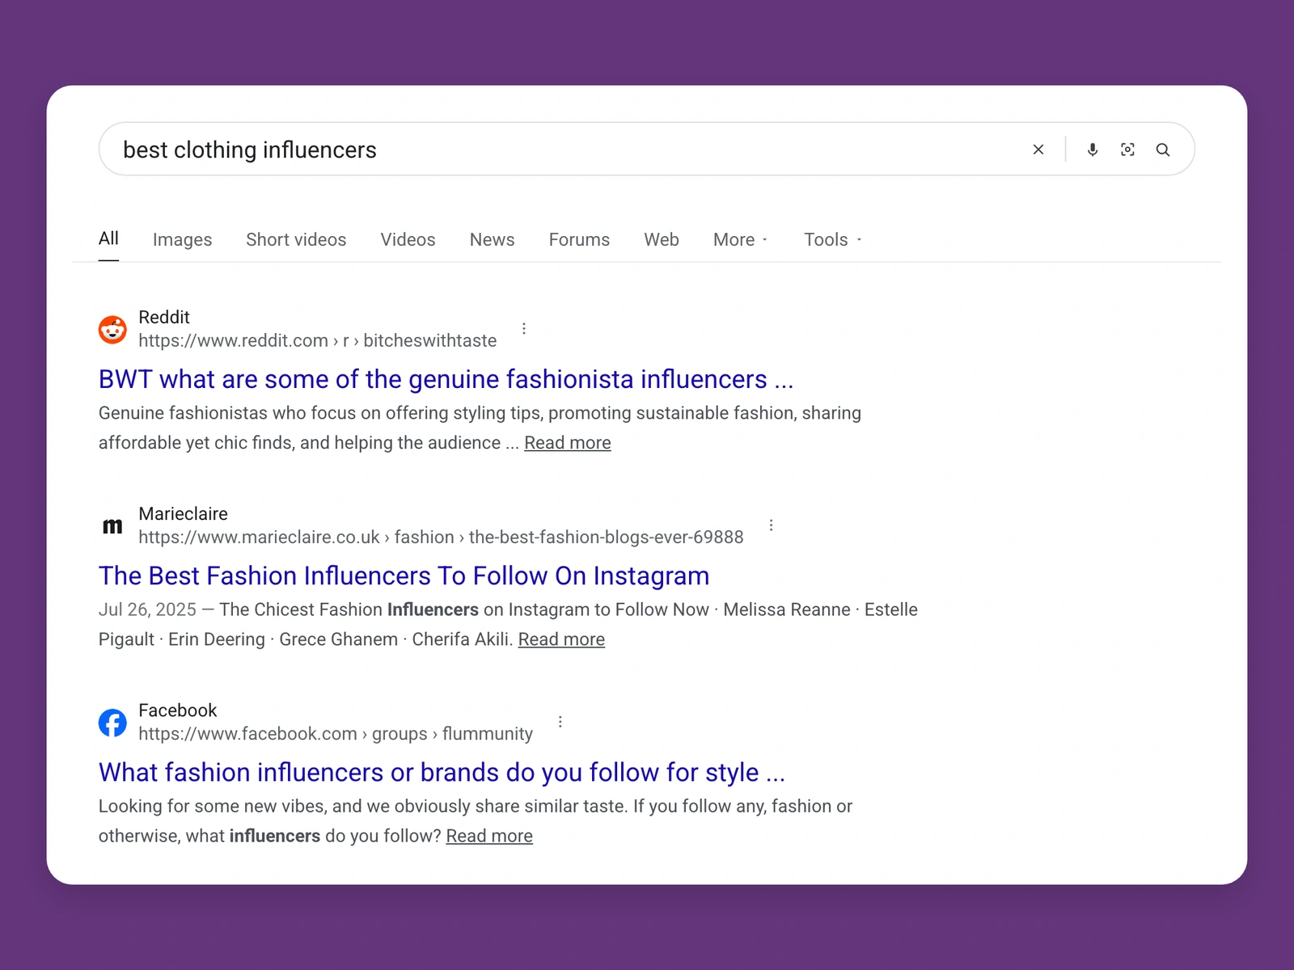
Task: Switch to the Images tab
Action: click(x=182, y=239)
